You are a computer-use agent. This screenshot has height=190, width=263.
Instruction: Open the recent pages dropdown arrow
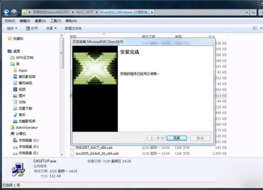[x=19, y=13]
